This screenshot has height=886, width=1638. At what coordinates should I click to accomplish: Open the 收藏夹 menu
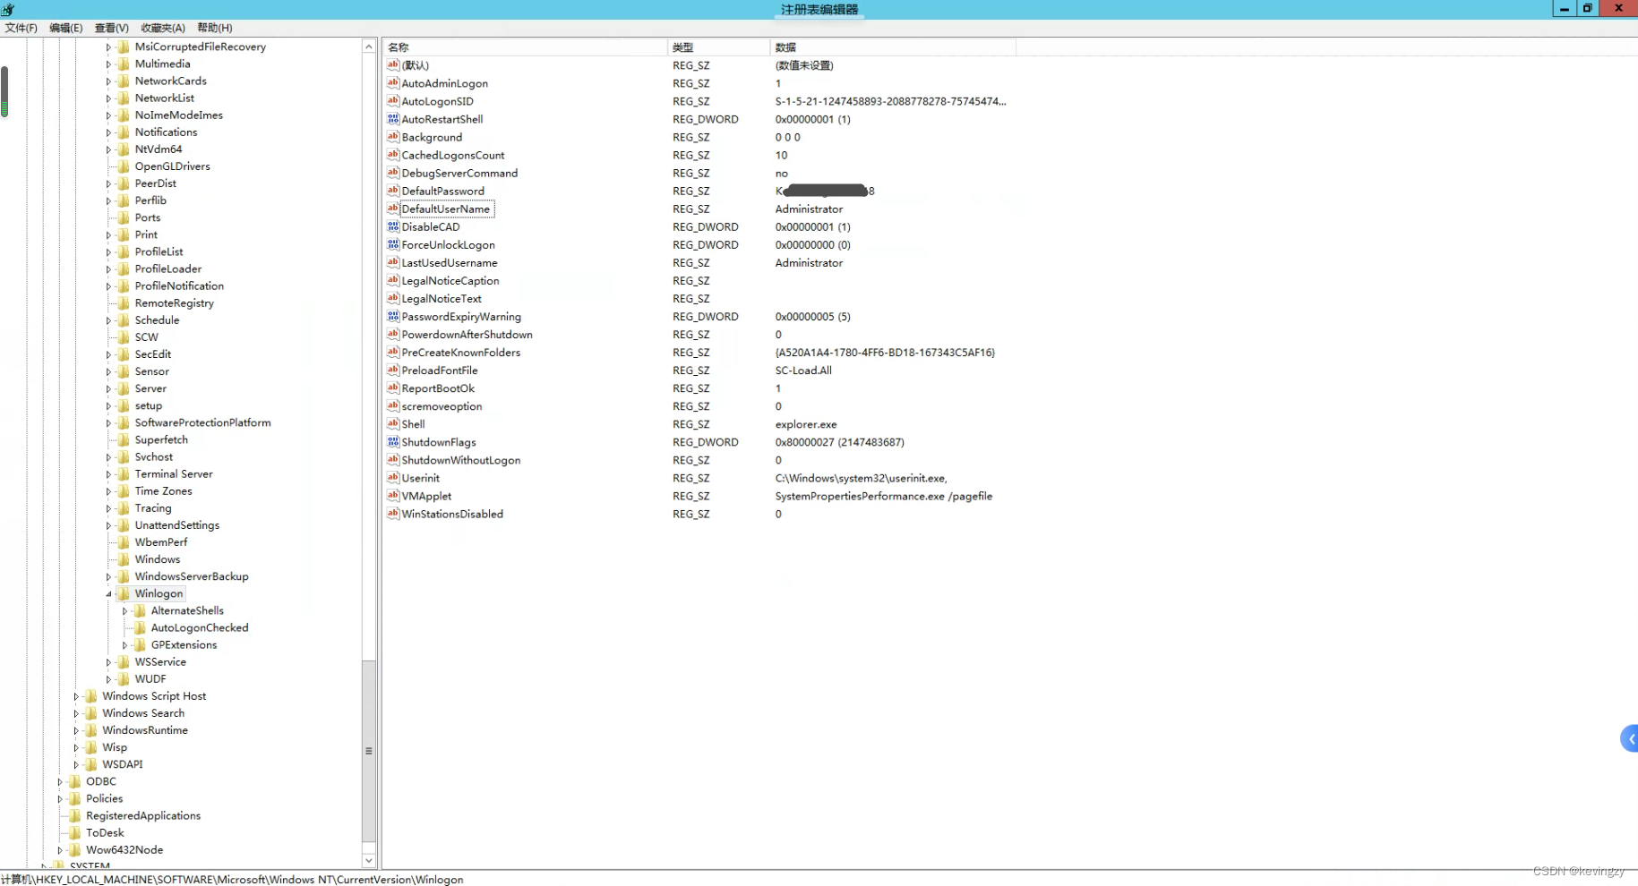162,28
